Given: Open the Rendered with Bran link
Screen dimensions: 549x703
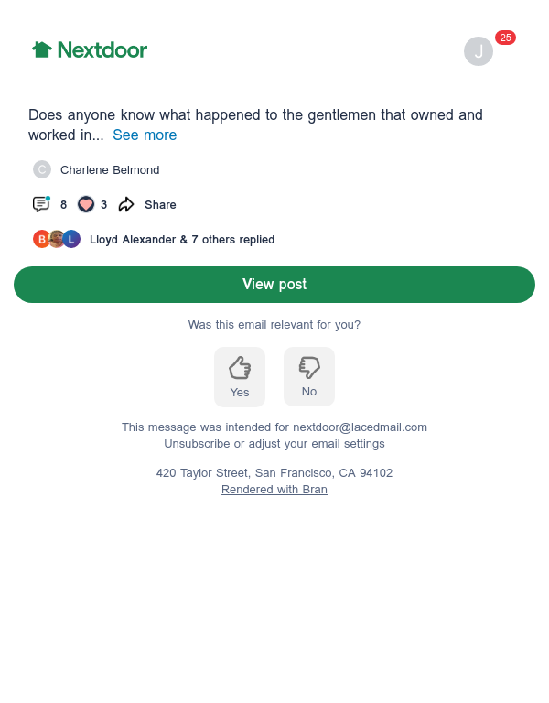Looking at the screenshot, I should pos(274,490).
